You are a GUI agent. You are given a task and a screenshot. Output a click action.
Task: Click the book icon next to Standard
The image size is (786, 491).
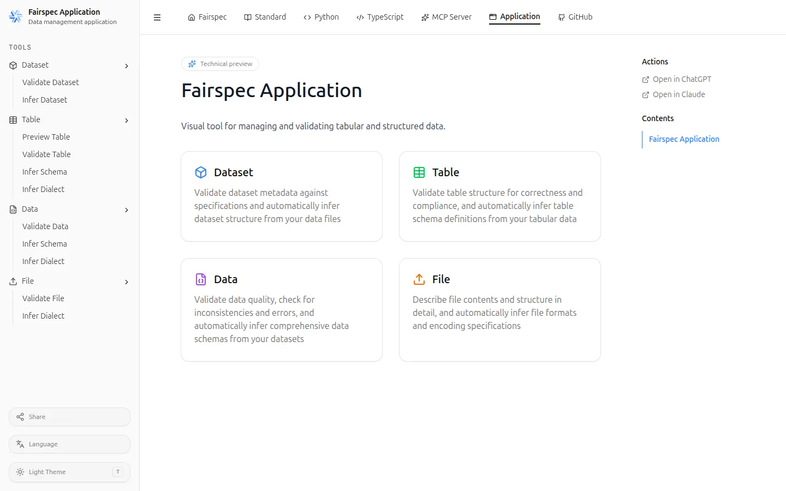tap(248, 17)
